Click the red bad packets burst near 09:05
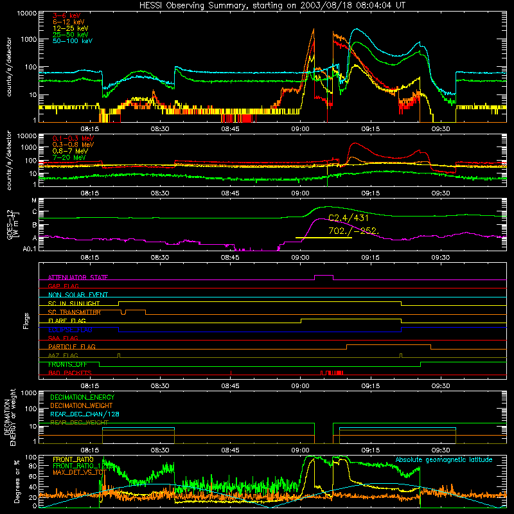The width and height of the screenshot is (514, 514). 332,373
